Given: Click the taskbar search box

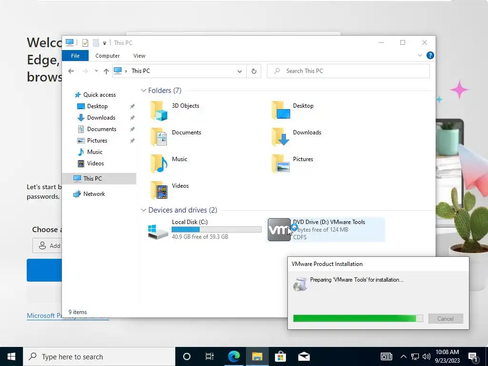Looking at the screenshot, I should 99,356.
